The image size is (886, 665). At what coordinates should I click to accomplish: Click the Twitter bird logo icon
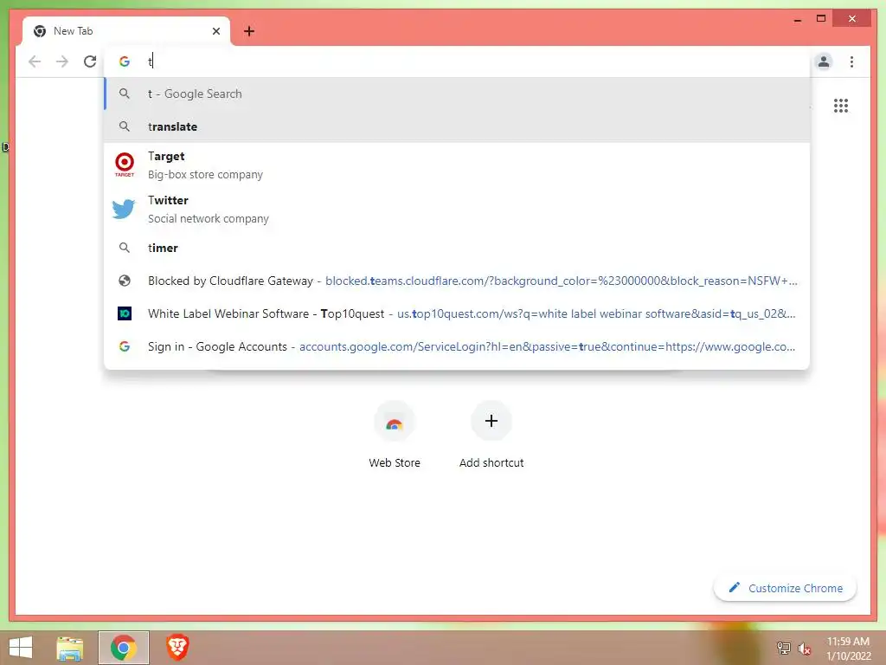coord(124,209)
